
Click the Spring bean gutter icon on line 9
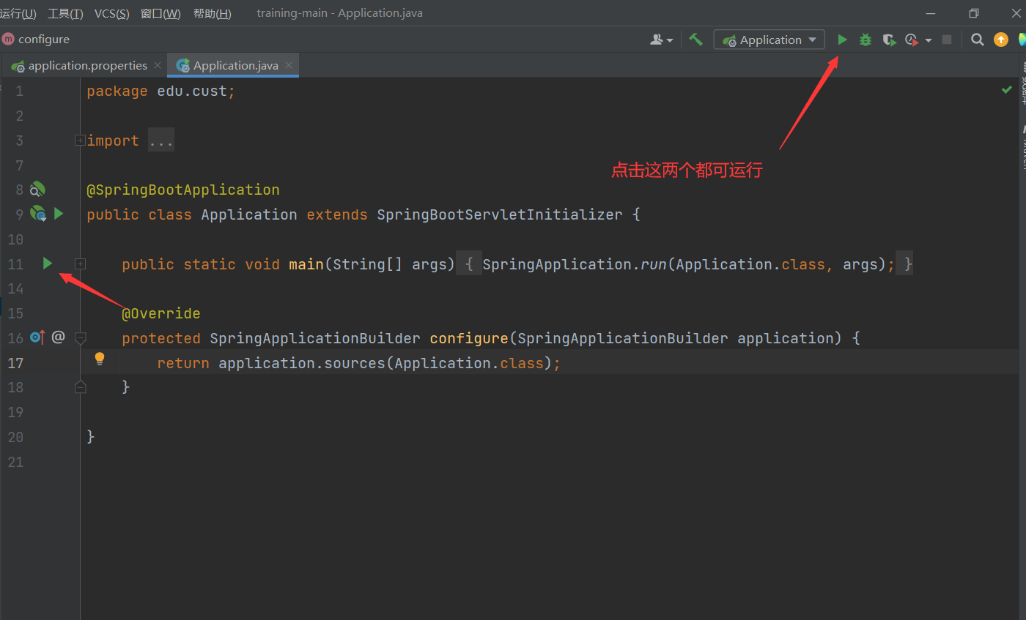coord(37,214)
